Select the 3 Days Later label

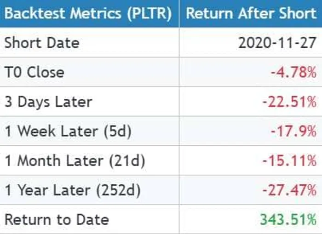click(x=48, y=102)
